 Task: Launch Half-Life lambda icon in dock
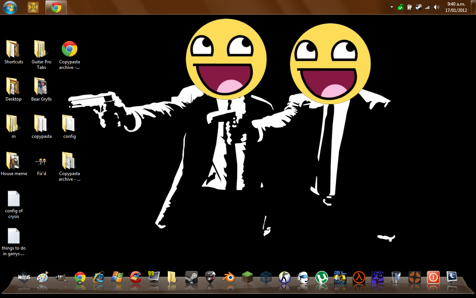pyautogui.click(x=358, y=277)
